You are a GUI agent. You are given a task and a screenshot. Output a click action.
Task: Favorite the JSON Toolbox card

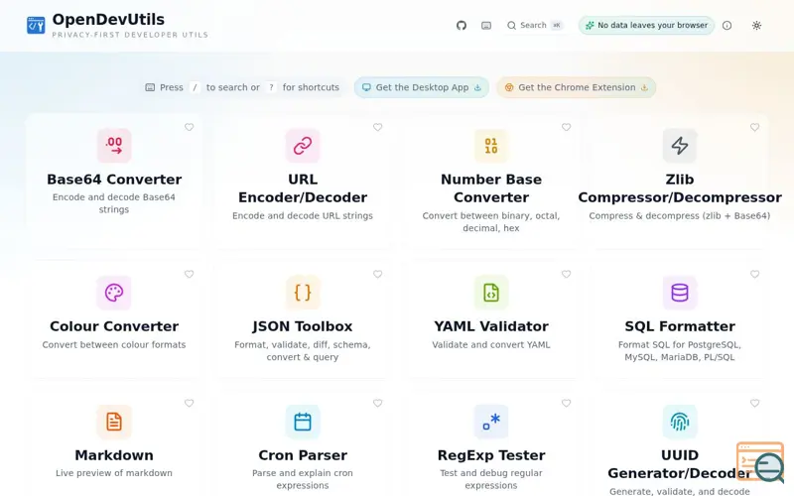[x=378, y=274]
